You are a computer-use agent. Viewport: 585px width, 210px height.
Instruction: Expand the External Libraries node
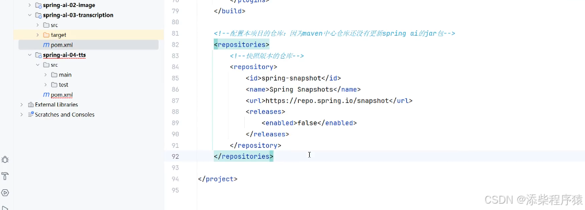[22, 105]
